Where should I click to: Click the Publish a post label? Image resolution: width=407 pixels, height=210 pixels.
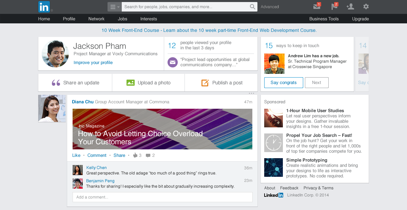pyautogui.click(x=228, y=83)
